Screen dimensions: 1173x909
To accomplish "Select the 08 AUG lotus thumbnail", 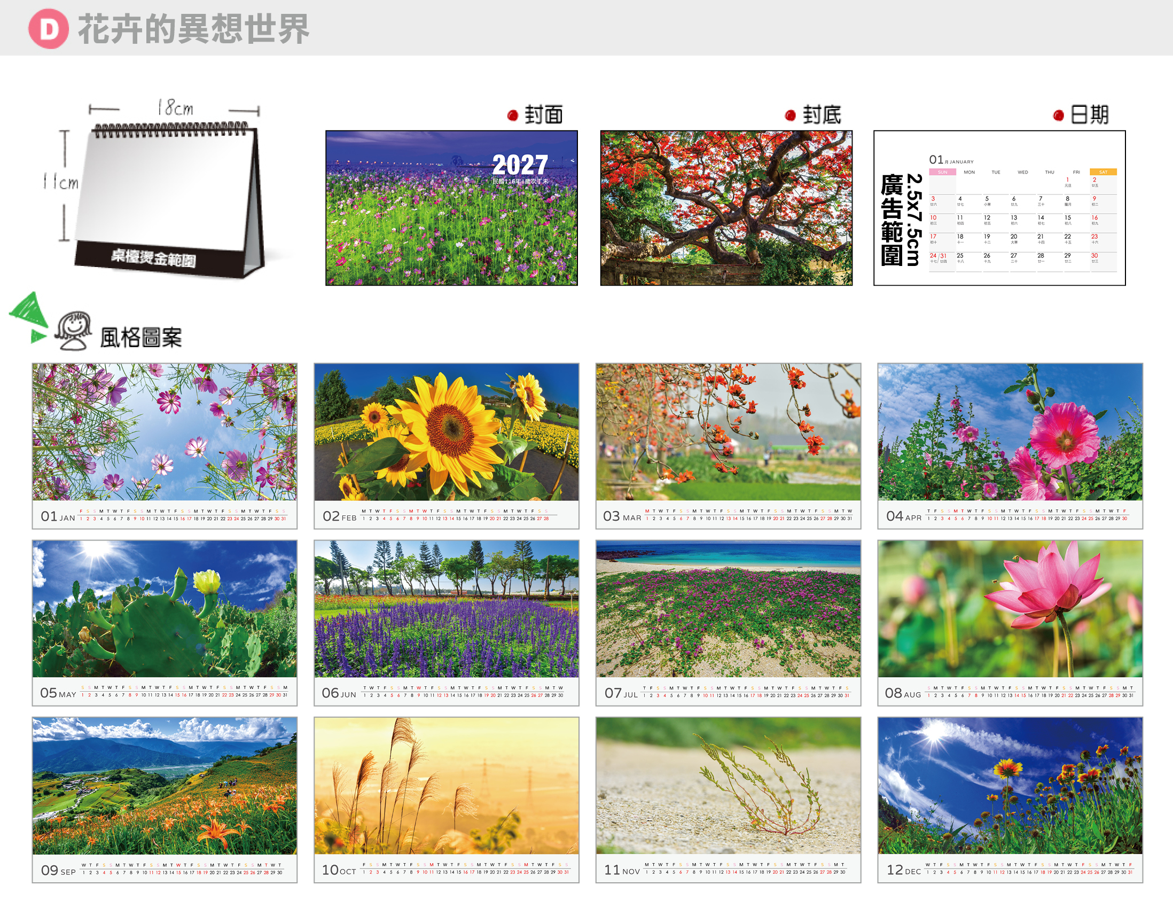I will (x=1010, y=623).
